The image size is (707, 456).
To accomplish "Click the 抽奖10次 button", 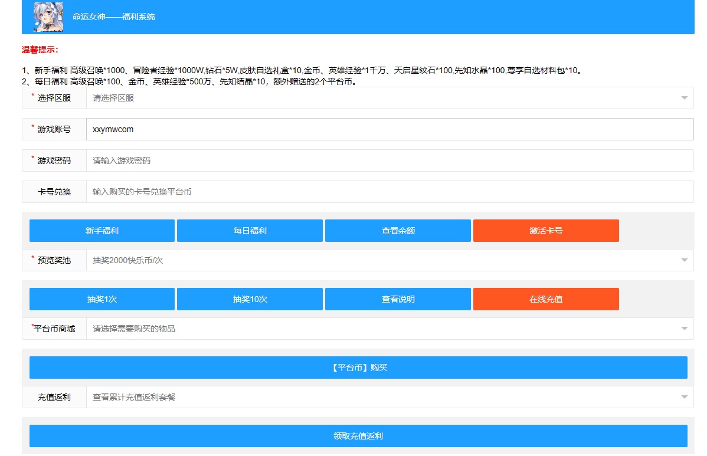I will click(250, 299).
